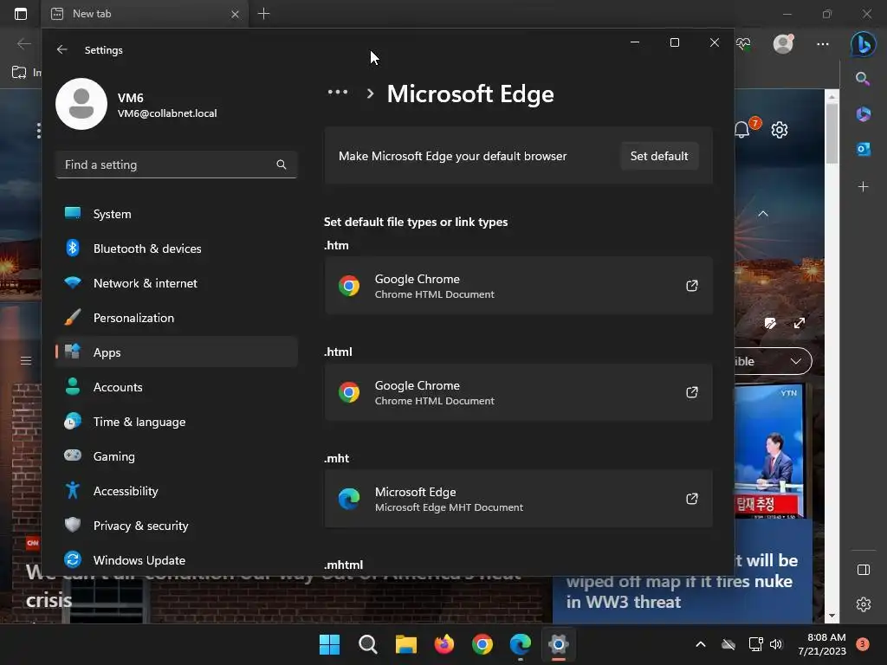Image resolution: width=887 pixels, height=665 pixels.
Task: Open Microsoft 365 in the Edge sidebar
Action: (864, 114)
